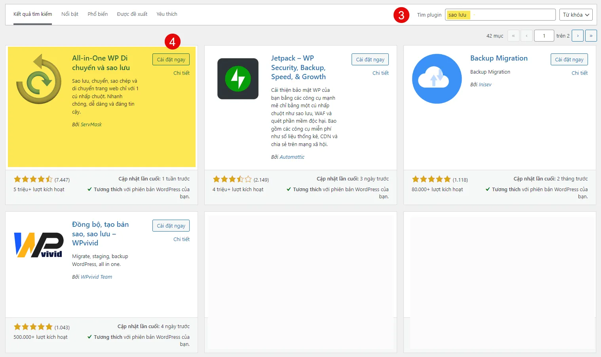Click the current page number field
The width and height of the screenshot is (601, 357).
point(544,36)
